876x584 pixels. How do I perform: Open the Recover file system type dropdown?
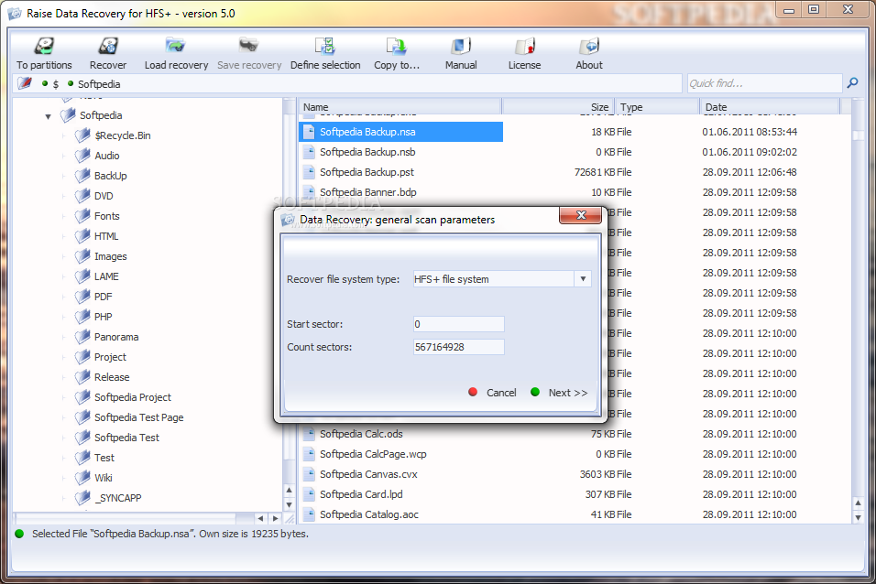pyautogui.click(x=583, y=278)
